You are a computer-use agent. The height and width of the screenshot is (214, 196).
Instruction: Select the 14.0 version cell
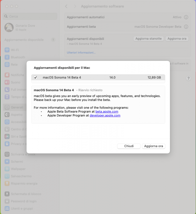[x=112, y=78]
